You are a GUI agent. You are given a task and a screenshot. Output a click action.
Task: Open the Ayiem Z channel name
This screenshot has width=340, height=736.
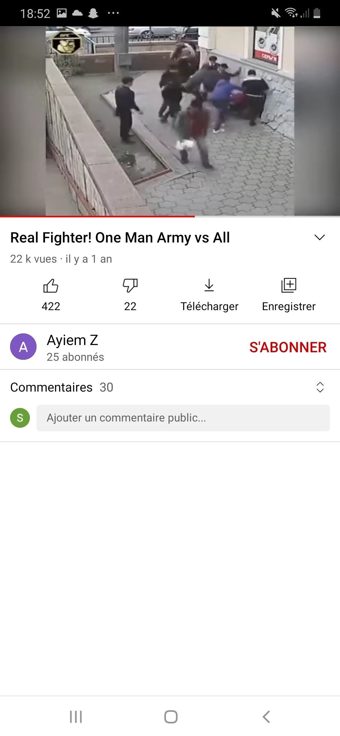[x=72, y=340]
